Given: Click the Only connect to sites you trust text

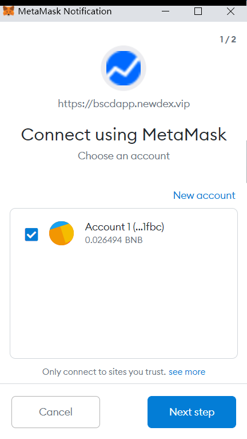Looking at the screenshot, I should click(104, 372).
